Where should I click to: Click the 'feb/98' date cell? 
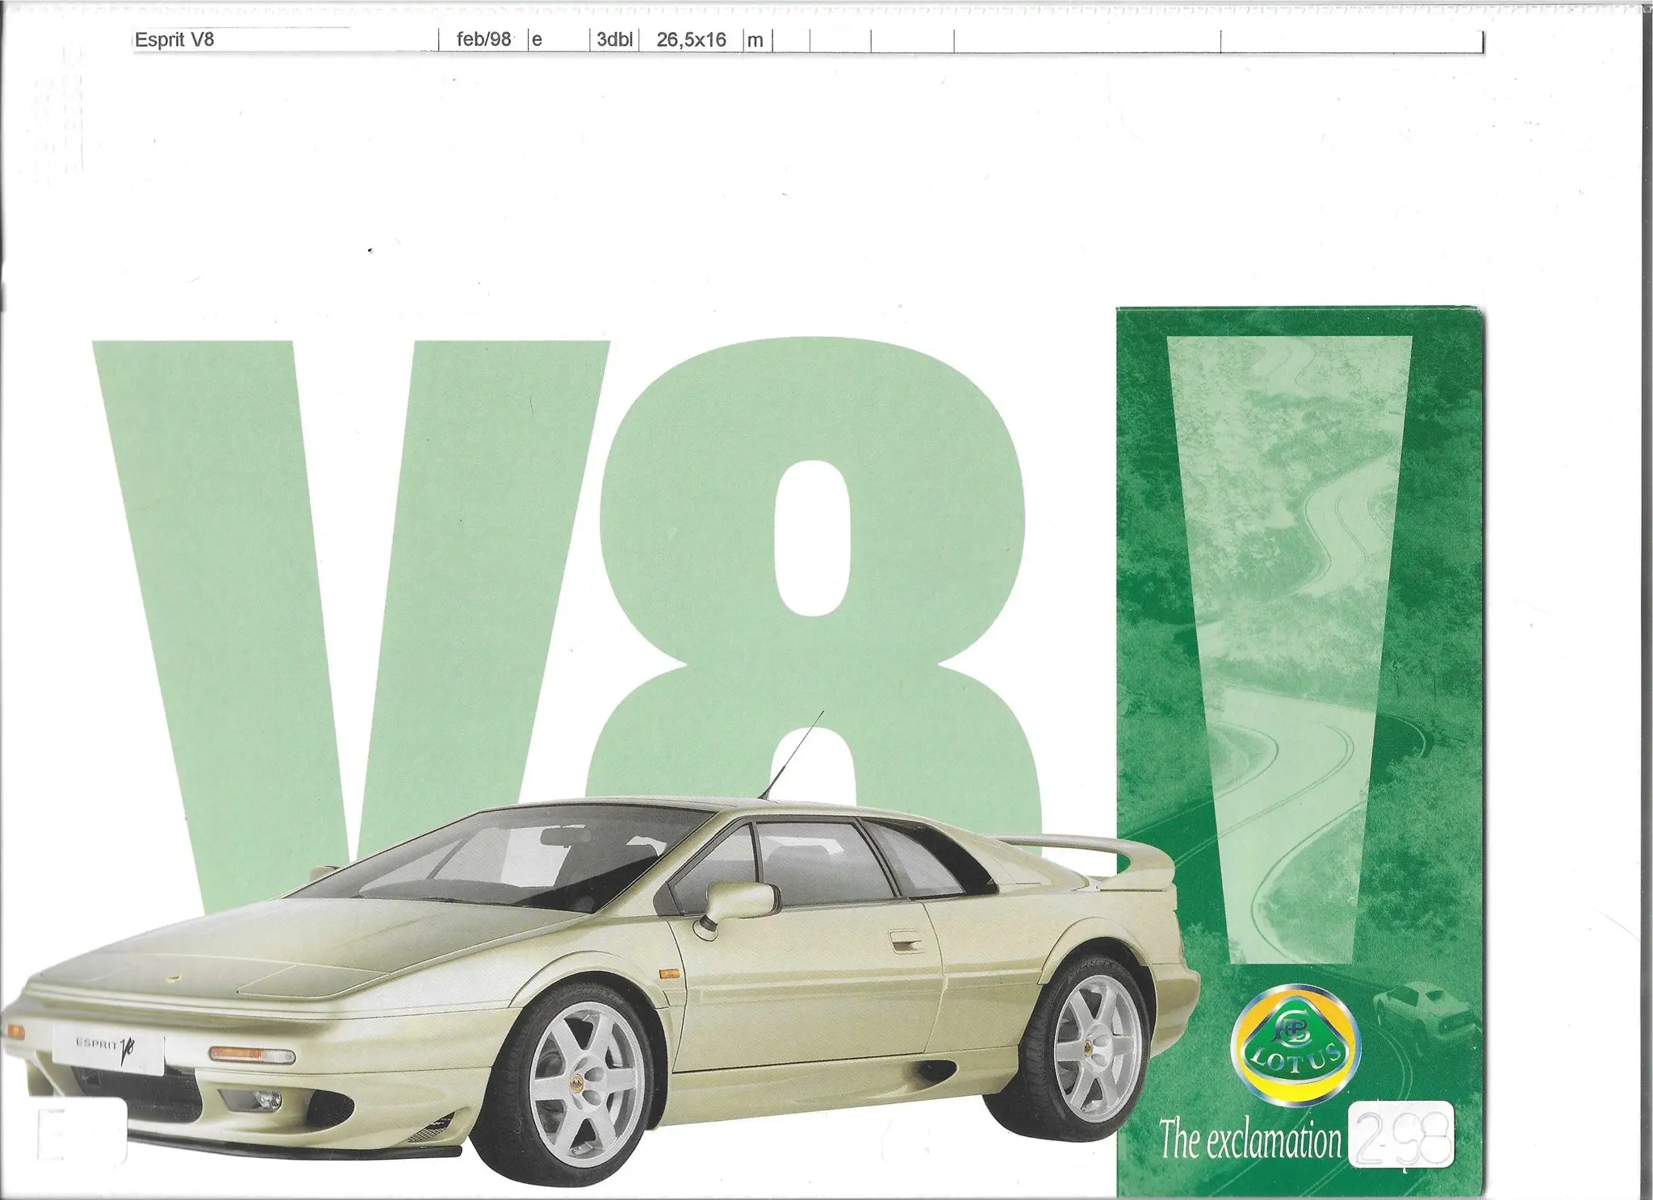483,40
